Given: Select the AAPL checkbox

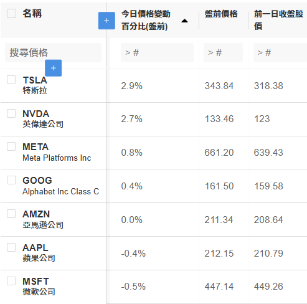Looking at the screenshot, I should [11, 247].
